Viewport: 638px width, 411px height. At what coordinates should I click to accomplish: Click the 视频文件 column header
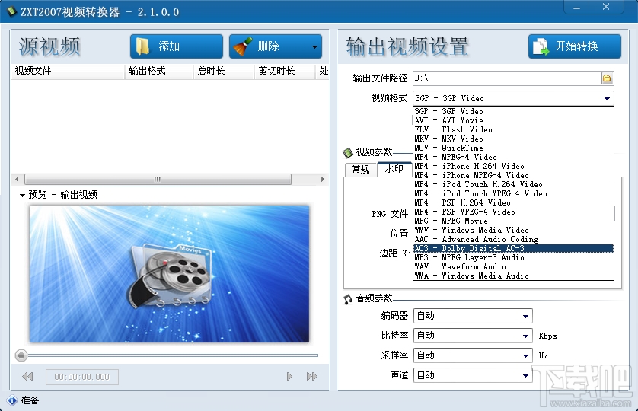tap(68, 71)
